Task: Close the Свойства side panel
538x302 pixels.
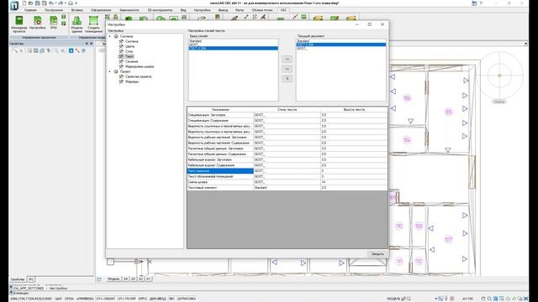Action: (x=92, y=44)
